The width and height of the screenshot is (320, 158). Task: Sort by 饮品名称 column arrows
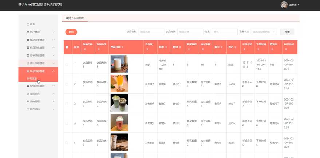[x=85, y=49]
